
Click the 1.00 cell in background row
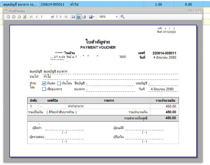158,4
